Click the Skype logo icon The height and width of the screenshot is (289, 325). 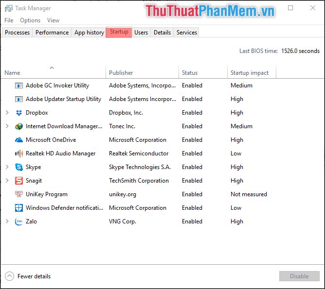[19, 167]
